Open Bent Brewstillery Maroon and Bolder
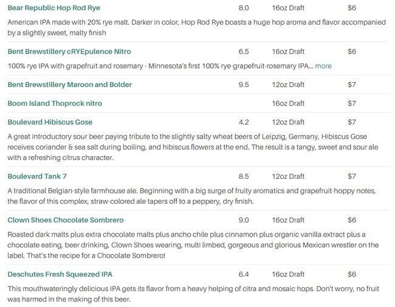Viewport: 395px width, 307px height. (x=69, y=85)
